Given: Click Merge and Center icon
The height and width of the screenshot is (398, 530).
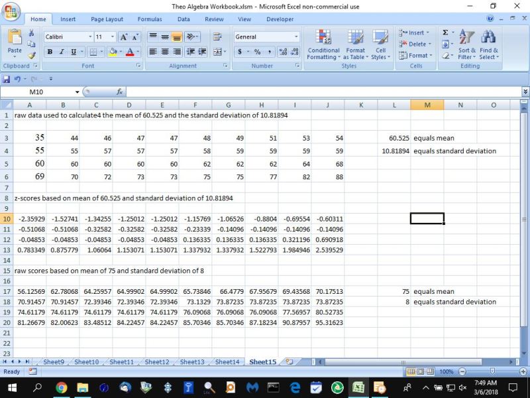Looking at the screenshot, I should tap(217, 52).
